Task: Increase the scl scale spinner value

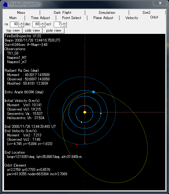Action: pos(64,23)
